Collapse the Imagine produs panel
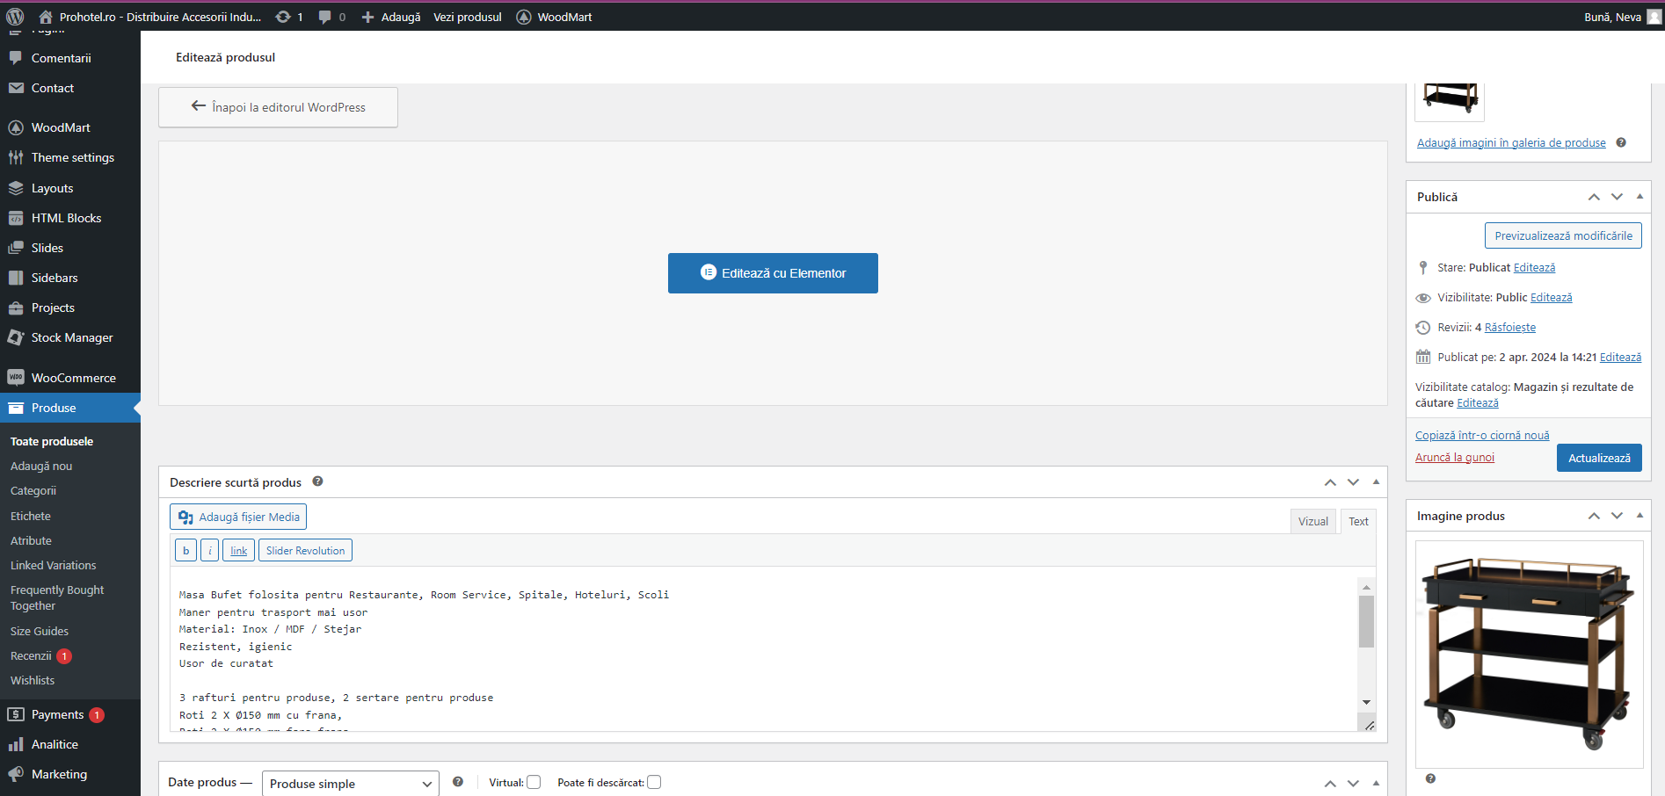Image resolution: width=1665 pixels, height=796 pixels. click(1640, 516)
